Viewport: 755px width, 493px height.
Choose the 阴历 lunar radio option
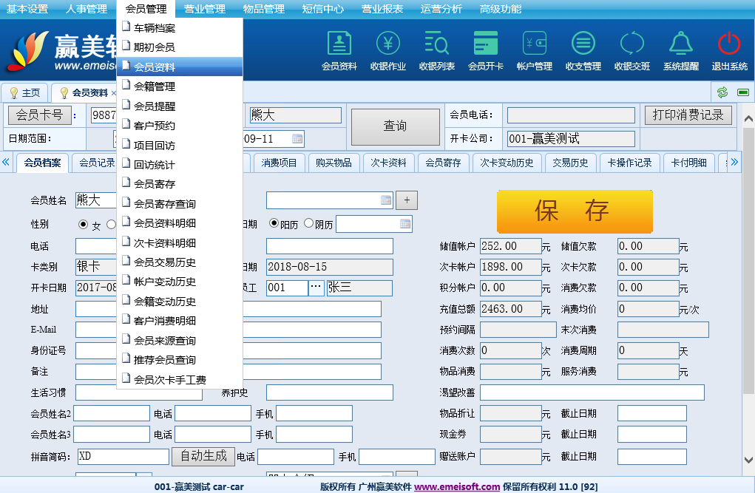pos(308,223)
